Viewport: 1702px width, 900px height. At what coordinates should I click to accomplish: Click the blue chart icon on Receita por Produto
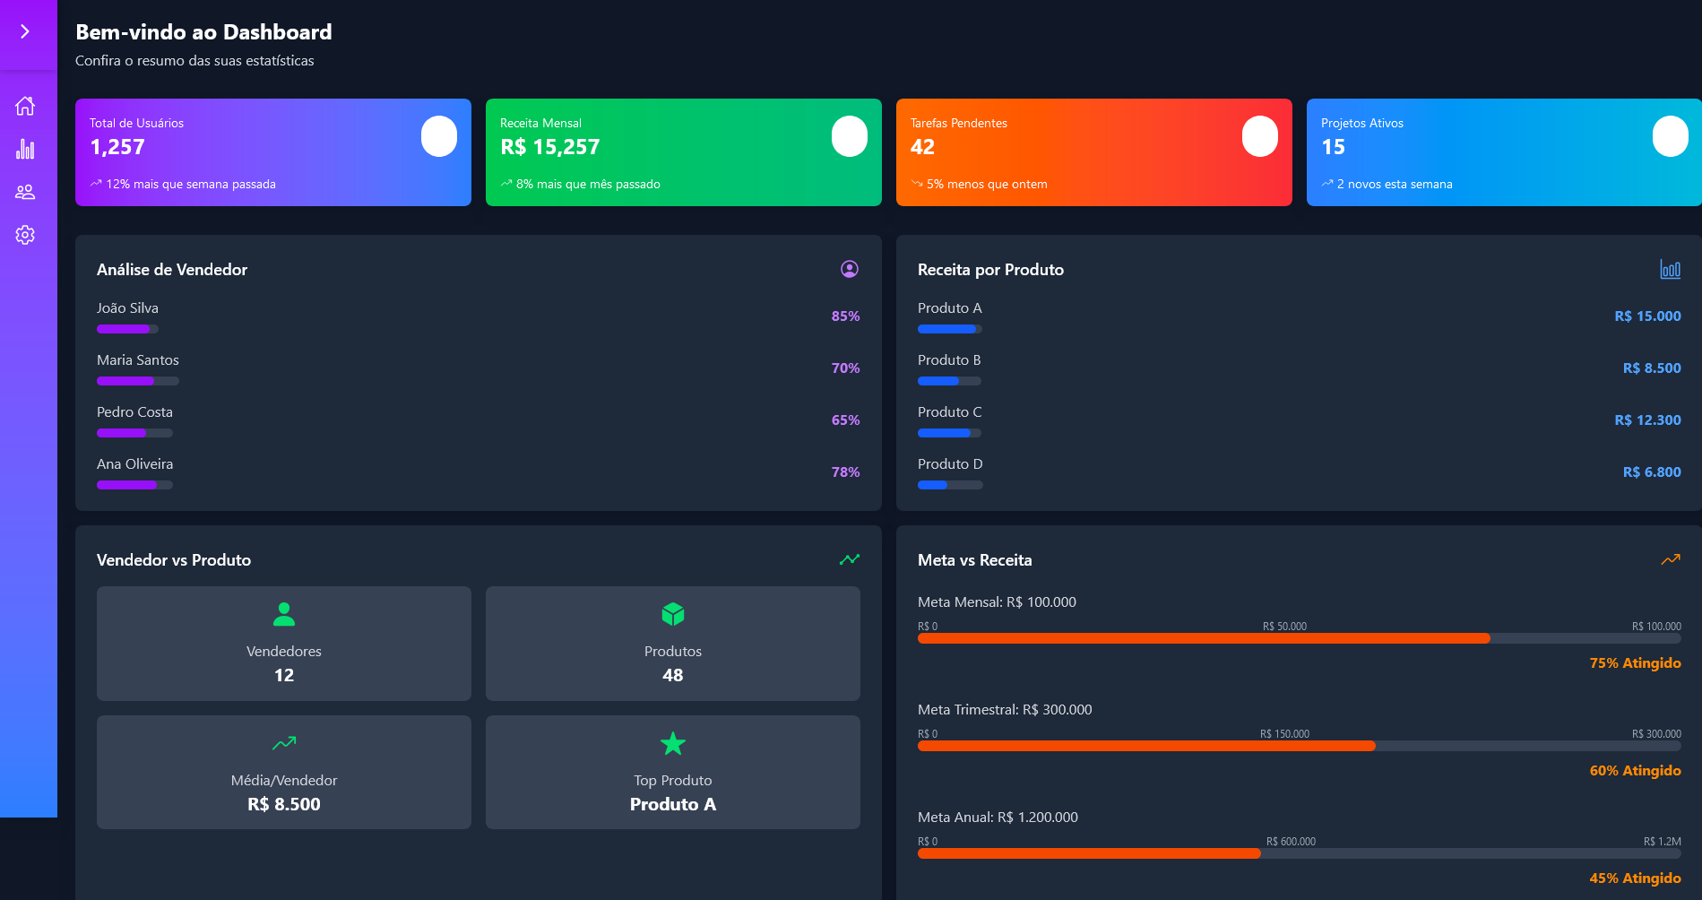(1669, 269)
